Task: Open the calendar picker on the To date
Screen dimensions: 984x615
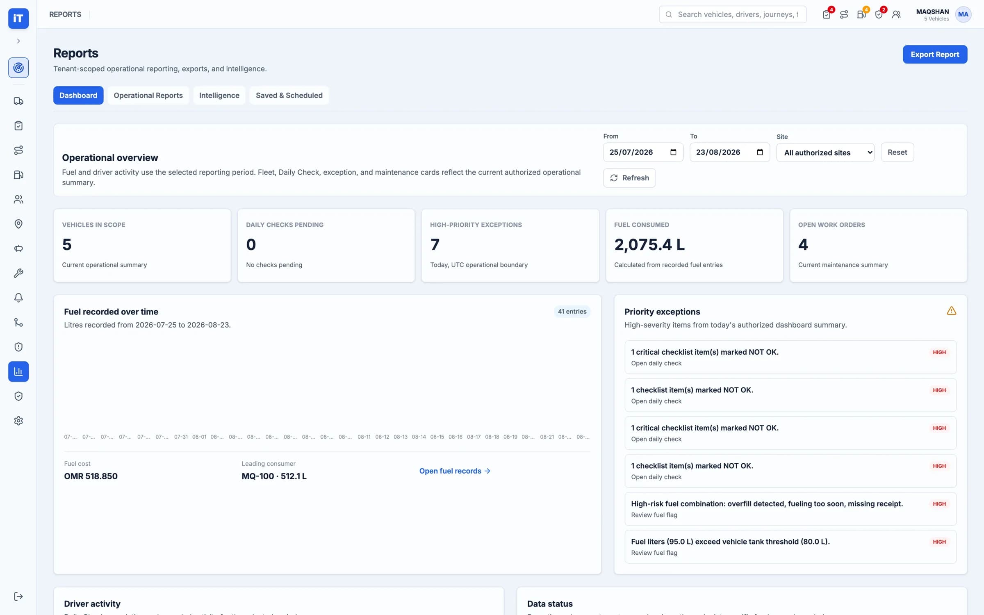Action: (760, 152)
